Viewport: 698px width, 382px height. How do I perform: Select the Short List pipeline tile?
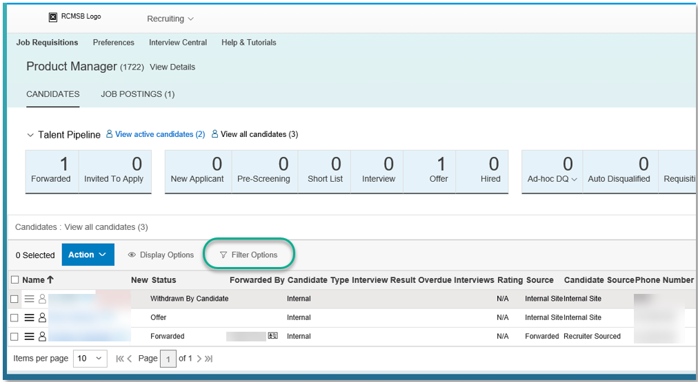pyautogui.click(x=325, y=171)
